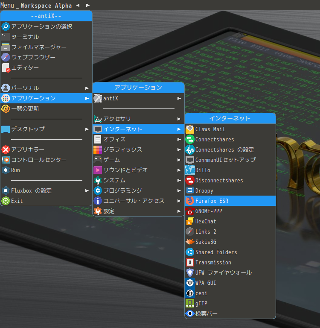Click the インターネット submenu title header
The image size is (320, 328).
230,118
